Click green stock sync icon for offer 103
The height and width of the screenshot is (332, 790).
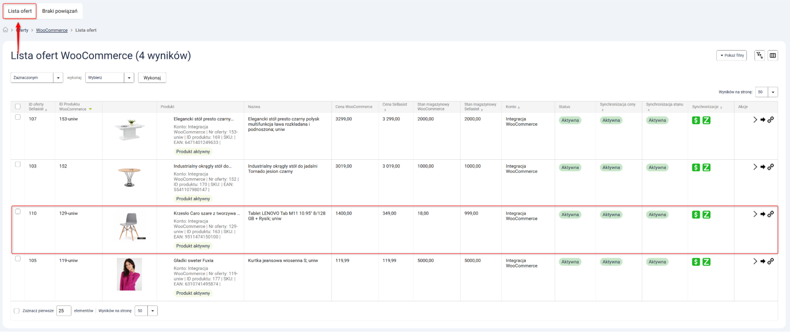click(x=706, y=168)
